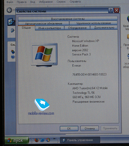Click the Отмена button

point(90,128)
